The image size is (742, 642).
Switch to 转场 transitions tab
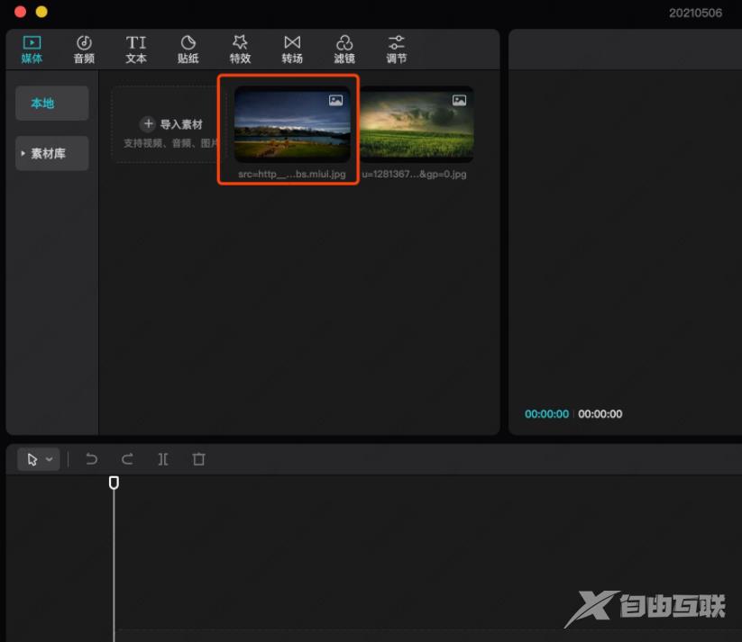(292, 50)
